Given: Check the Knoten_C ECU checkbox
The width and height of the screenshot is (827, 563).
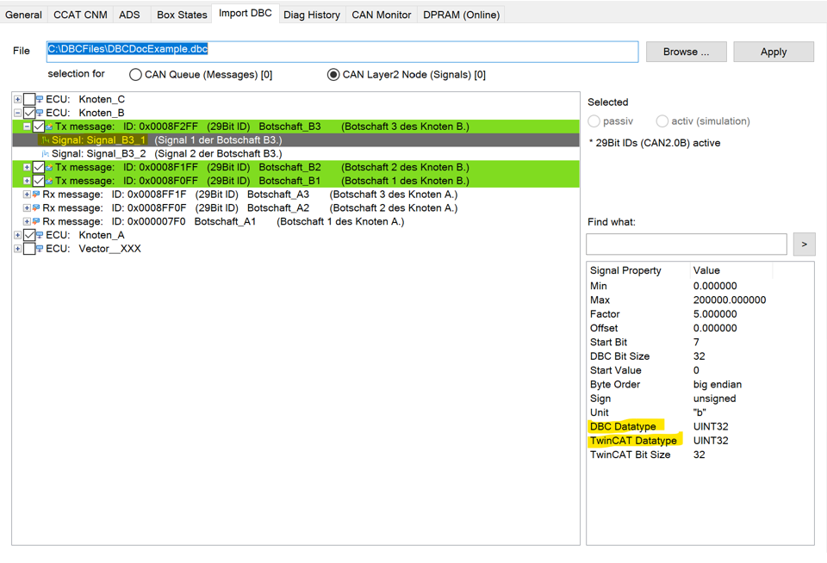Looking at the screenshot, I should tap(29, 100).
